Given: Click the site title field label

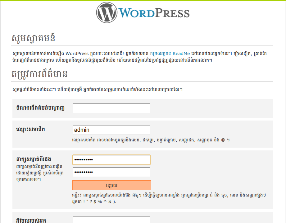Looking at the screenshot, I should pos(40,108).
